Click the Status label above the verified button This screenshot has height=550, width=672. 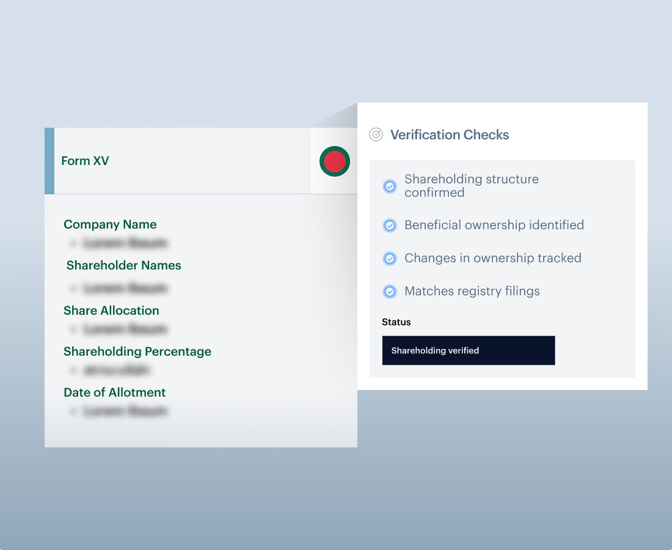point(396,322)
